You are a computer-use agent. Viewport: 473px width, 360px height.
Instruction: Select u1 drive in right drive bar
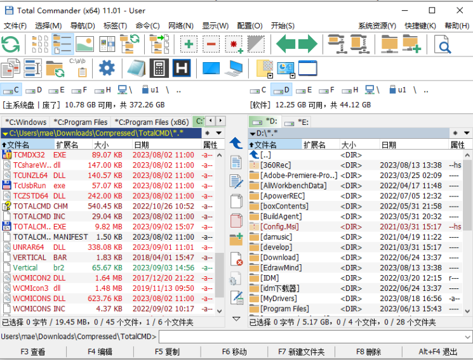point(397,90)
